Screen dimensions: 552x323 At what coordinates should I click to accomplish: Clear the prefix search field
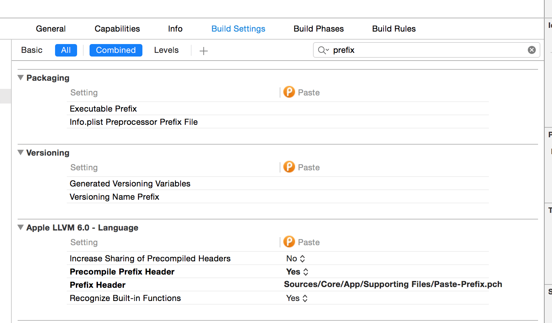coord(531,50)
